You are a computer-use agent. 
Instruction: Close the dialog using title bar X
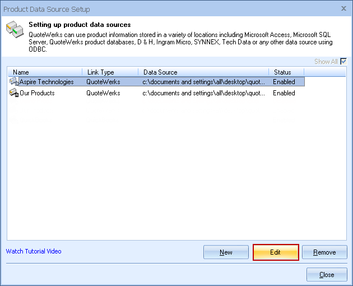343,8
